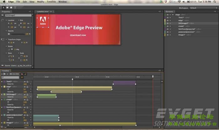Collapse the create layer in Timeline
Image resolution: width=219 pixels, height=130 pixels.
point(2,99)
